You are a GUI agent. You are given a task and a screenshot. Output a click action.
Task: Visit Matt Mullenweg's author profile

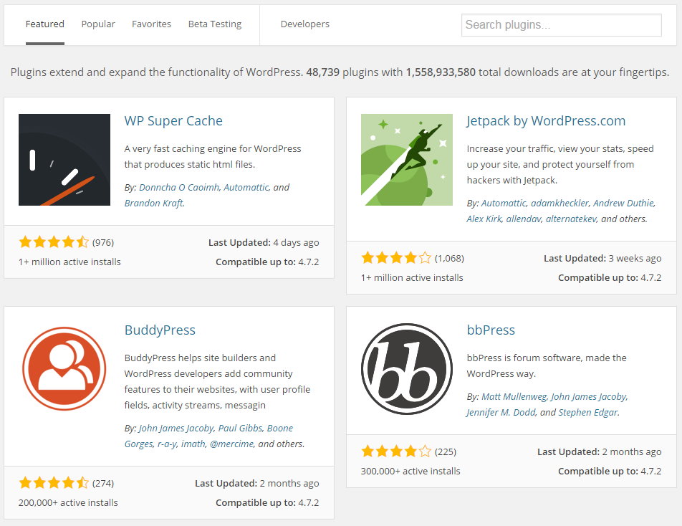pos(514,396)
